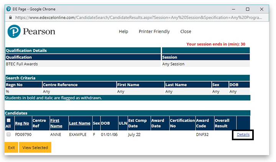Screen dimensions: 276x162
Task: Open Details for Anne Example
Action: [x=243, y=134]
